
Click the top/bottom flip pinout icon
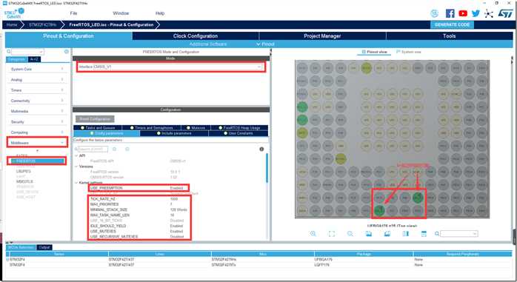(x=424, y=234)
